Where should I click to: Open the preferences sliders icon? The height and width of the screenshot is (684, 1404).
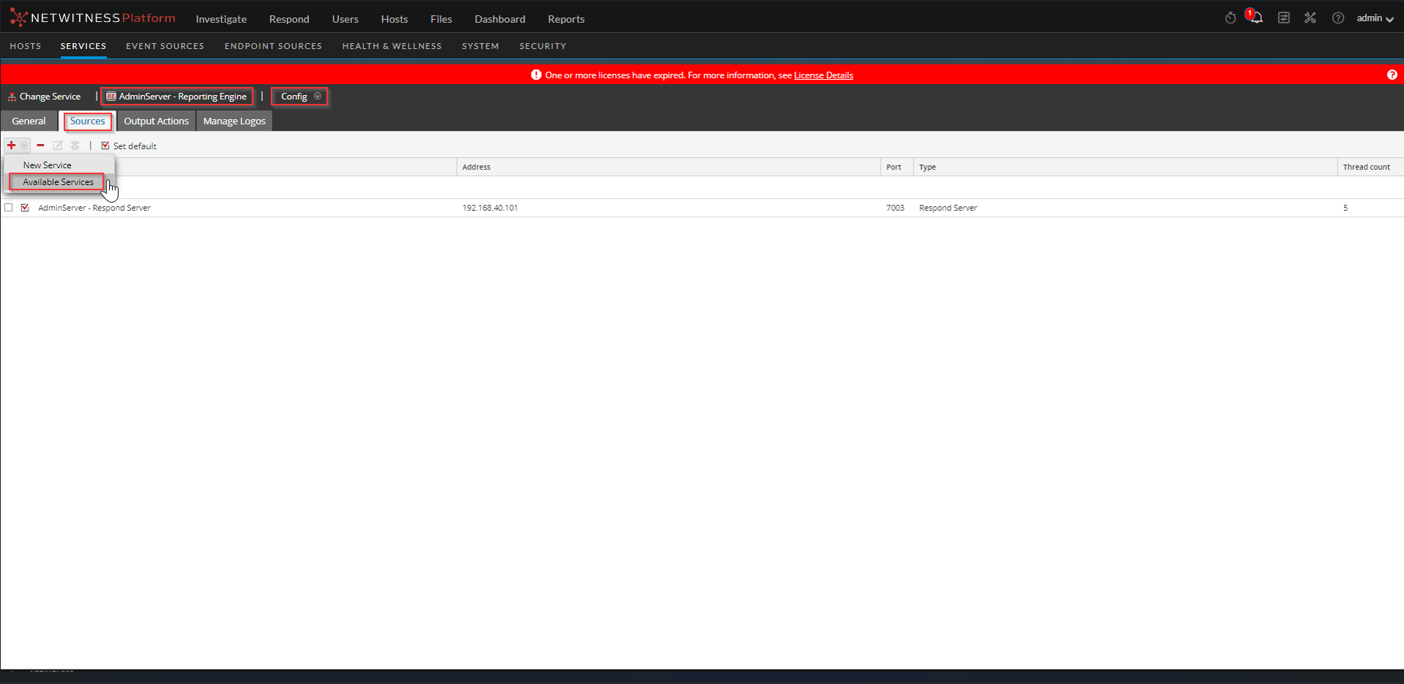(x=1283, y=18)
